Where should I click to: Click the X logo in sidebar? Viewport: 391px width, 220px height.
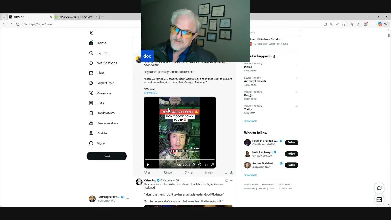click(x=91, y=33)
